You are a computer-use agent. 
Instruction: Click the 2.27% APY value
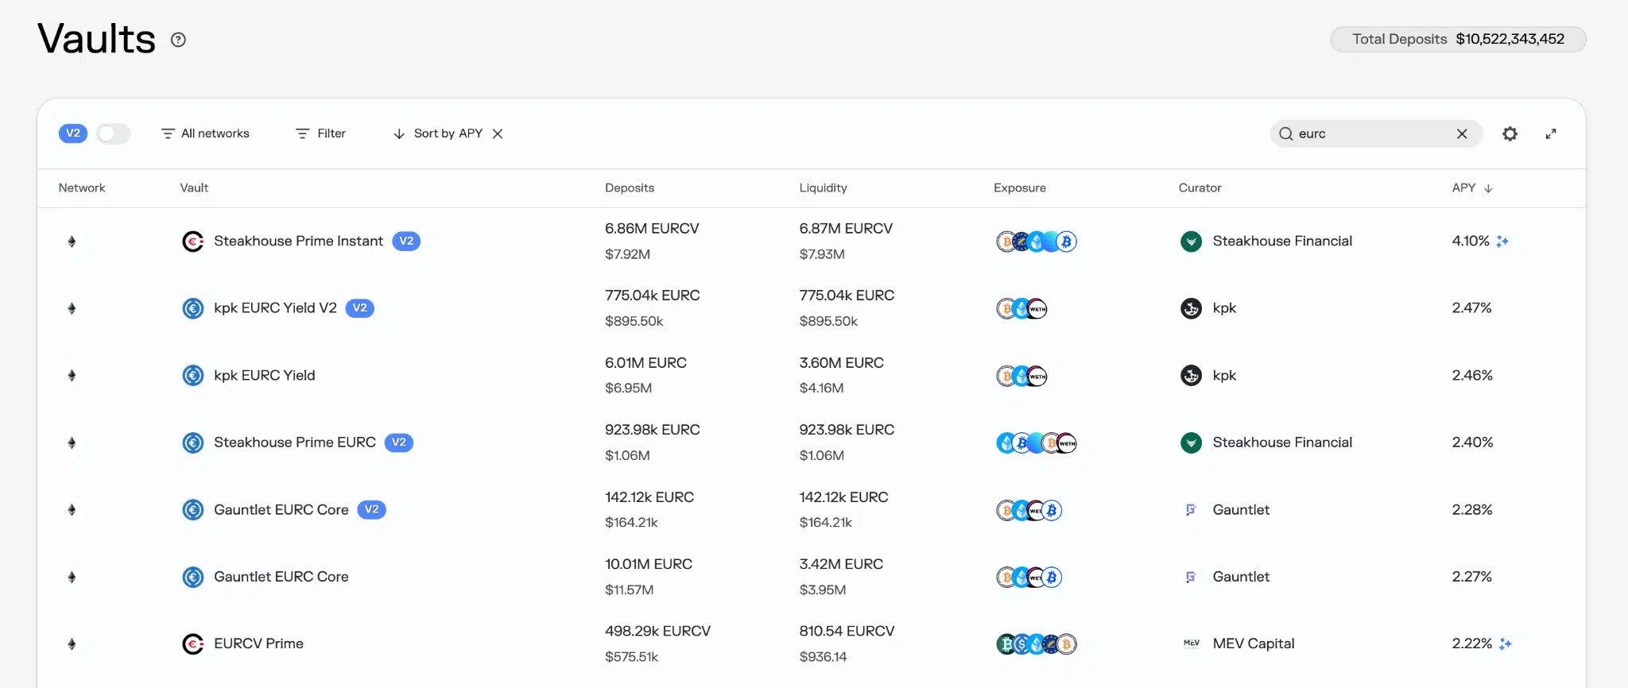point(1471,577)
